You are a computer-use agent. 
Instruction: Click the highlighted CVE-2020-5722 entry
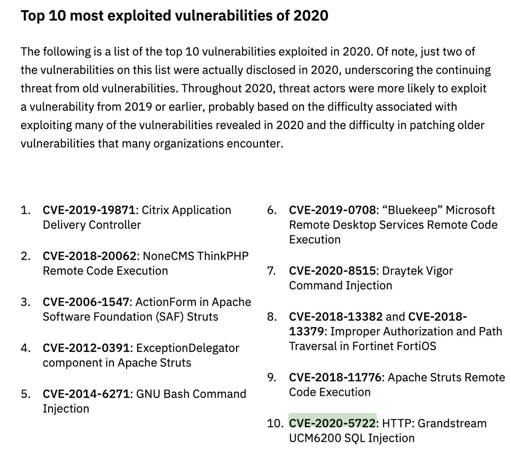click(332, 424)
